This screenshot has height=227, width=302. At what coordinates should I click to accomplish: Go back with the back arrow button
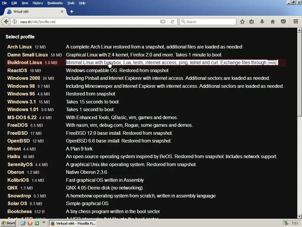[x=6, y=22]
